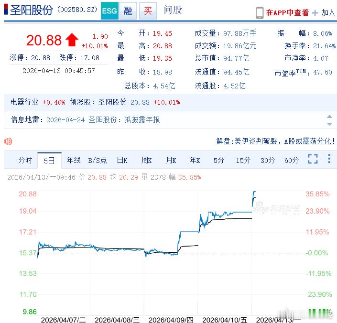
Task: Open the ESG rating badge
Action: 109,11
